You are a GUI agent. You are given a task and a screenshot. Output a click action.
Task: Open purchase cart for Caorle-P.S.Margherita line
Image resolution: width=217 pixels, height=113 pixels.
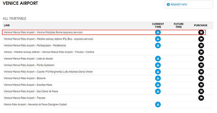[201, 72]
